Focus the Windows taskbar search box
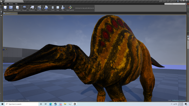Screen dimensions: 189x106 (x=22, y=104)
